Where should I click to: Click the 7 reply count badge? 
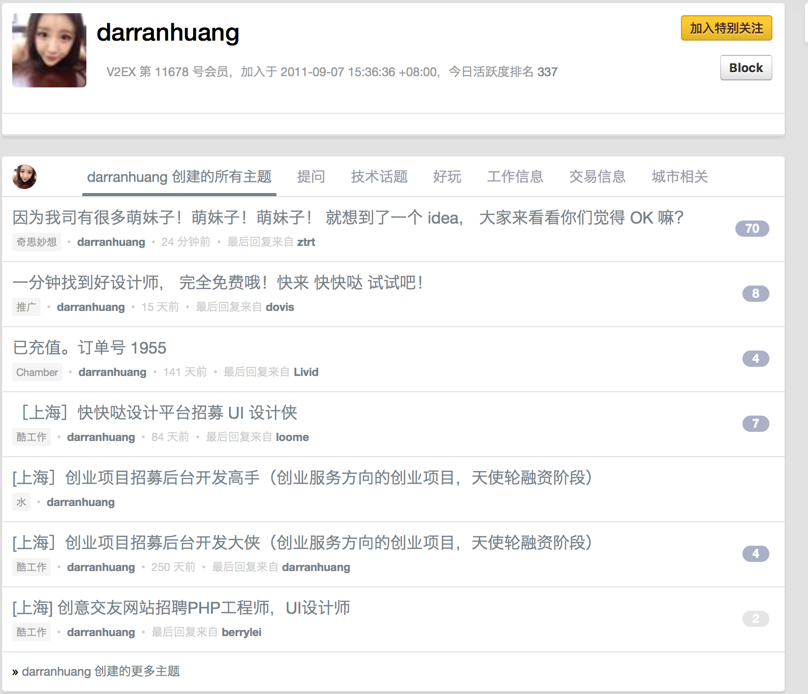click(755, 424)
